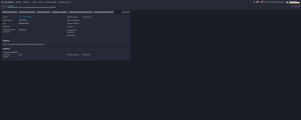
Task: Open the conversations messages icon
Action: pos(257,2)
